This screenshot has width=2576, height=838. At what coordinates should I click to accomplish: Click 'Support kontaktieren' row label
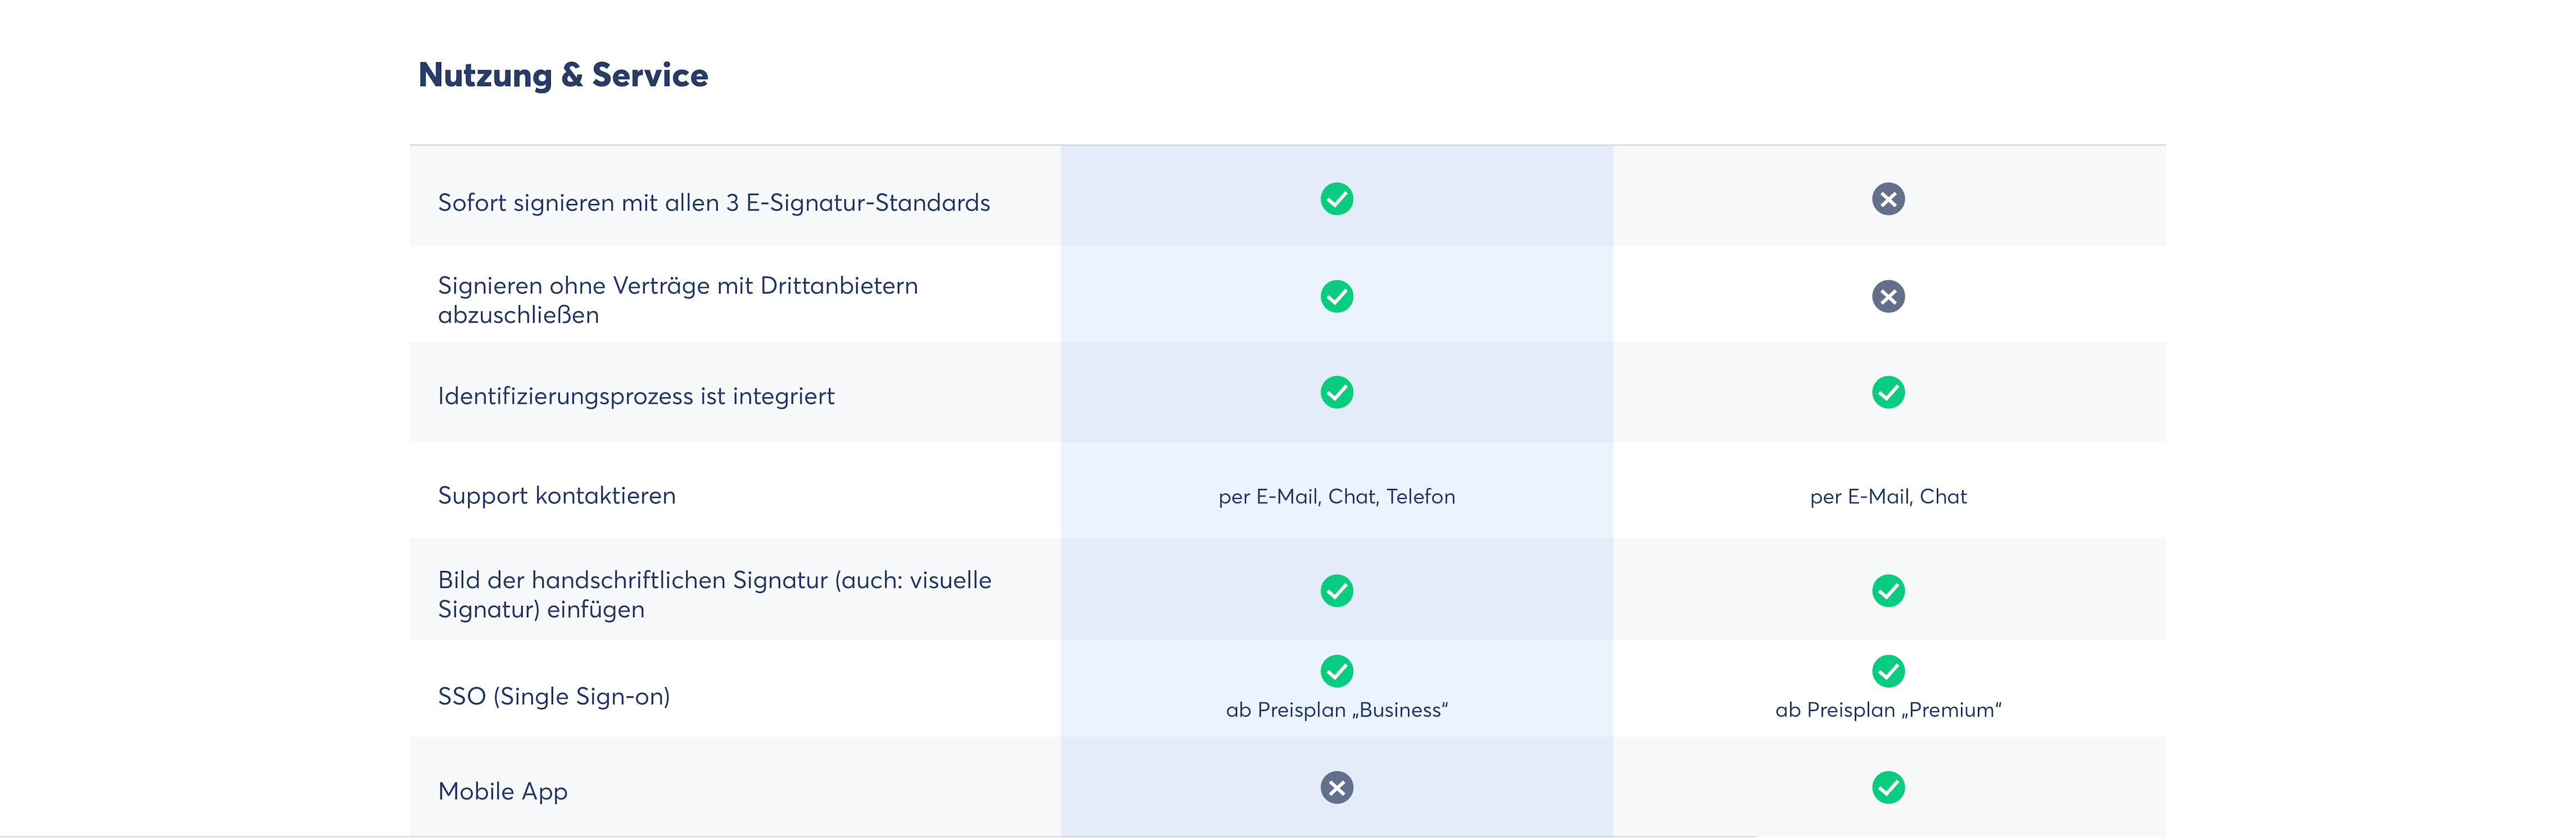tap(557, 495)
